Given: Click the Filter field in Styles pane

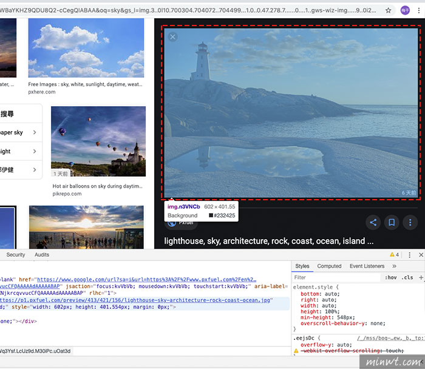Looking at the screenshot, I should (x=336, y=277).
